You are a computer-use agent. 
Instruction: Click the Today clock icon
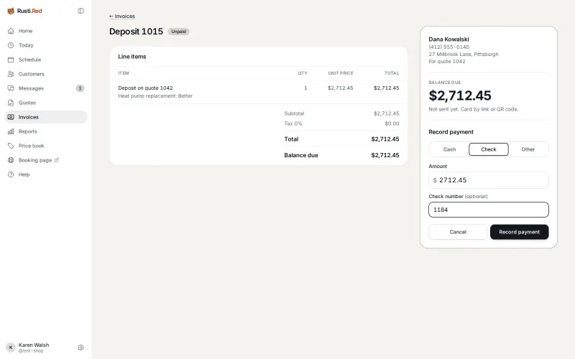pyautogui.click(x=11, y=45)
